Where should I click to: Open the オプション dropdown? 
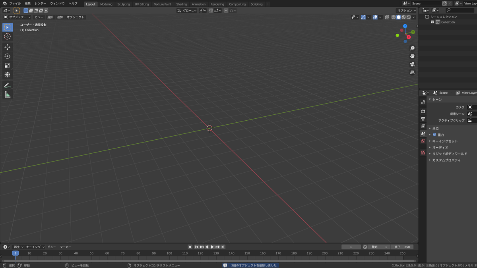[x=406, y=11]
